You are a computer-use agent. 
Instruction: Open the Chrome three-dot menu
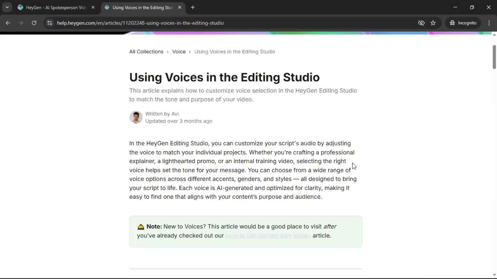pyautogui.click(x=489, y=23)
